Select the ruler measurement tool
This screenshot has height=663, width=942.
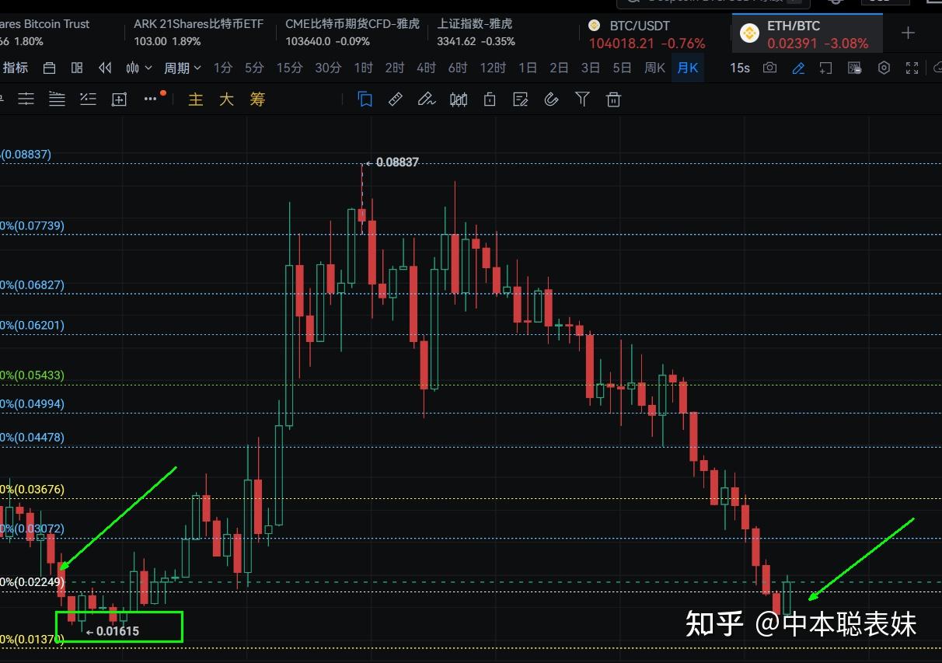coord(396,99)
